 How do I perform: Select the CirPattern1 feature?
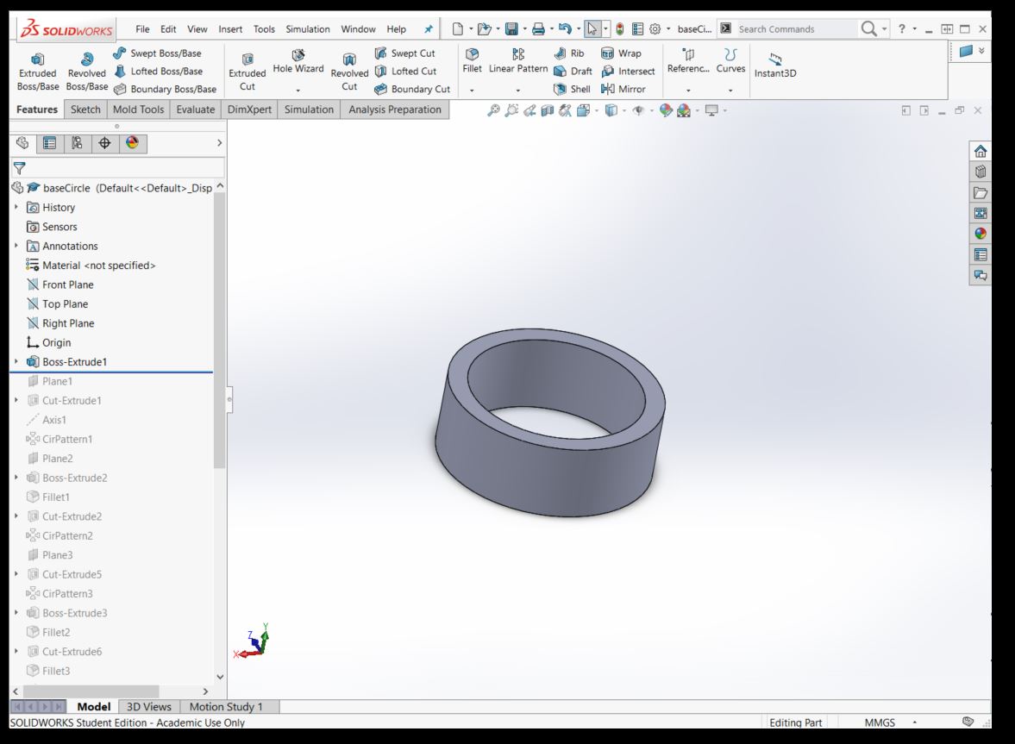tap(59, 440)
